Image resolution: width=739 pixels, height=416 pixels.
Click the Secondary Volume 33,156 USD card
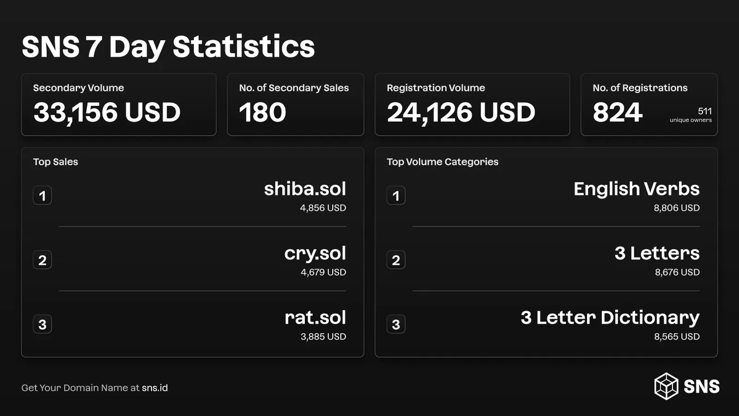click(x=119, y=104)
